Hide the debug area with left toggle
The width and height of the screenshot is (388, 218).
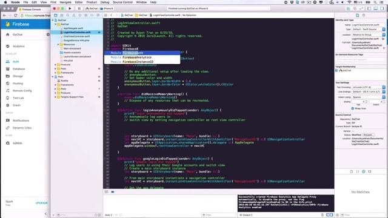coord(107,192)
